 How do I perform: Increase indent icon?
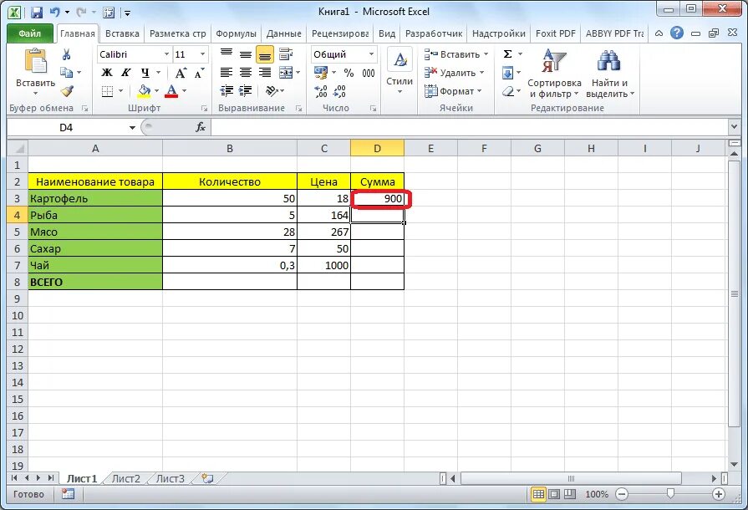(245, 90)
